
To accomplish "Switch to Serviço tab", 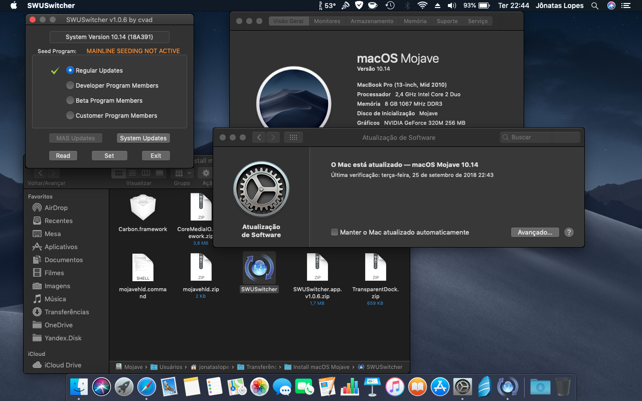I will click(477, 21).
